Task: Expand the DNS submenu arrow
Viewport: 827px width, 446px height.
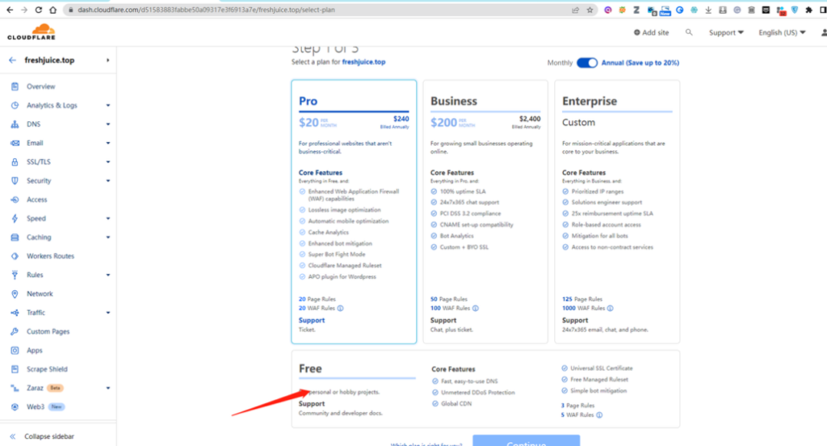Action: pos(108,124)
